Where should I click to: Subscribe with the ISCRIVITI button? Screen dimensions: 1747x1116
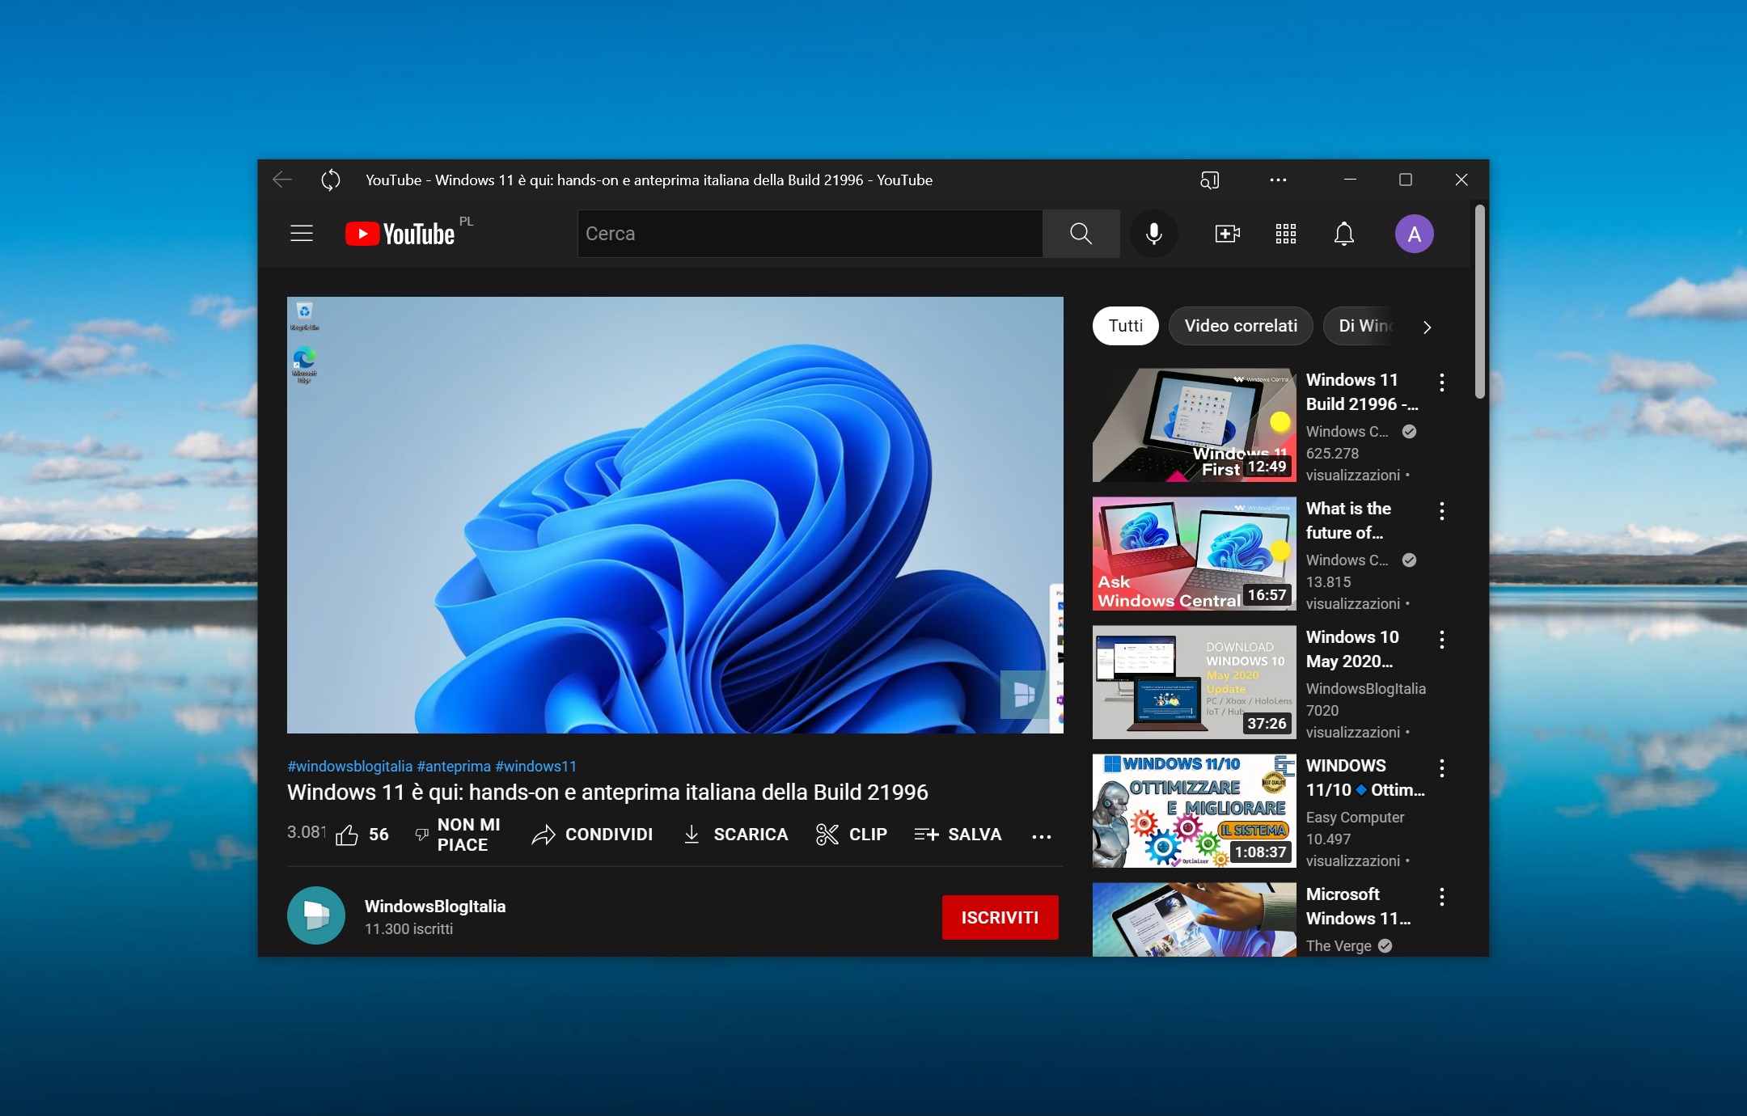pyautogui.click(x=1000, y=917)
